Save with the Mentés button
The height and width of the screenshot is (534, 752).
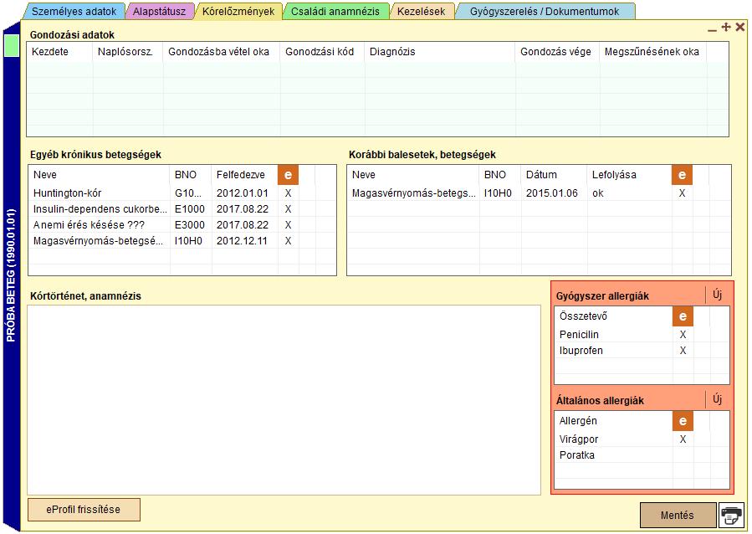pyautogui.click(x=678, y=516)
